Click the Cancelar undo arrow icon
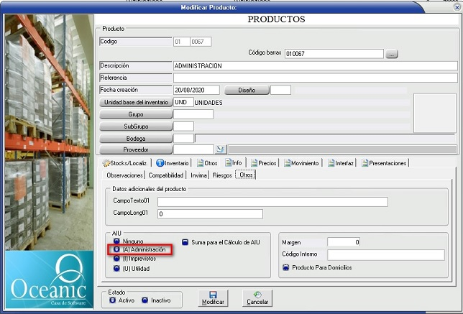The width and height of the screenshot is (463, 314). 257,295
